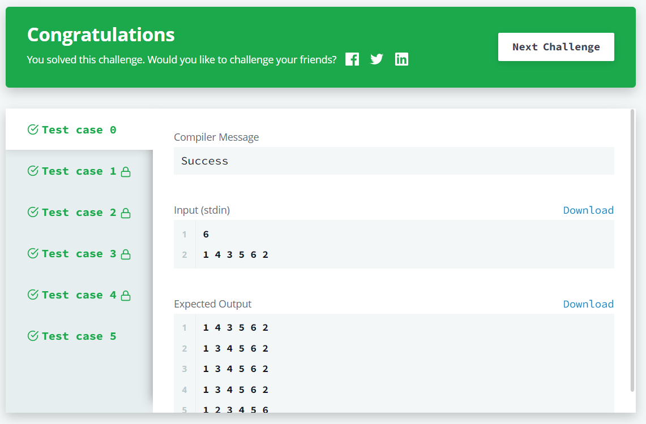Click expected output line '1 3 4 5 6 2' on row 2
The image size is (646, 424).
[236, 348]
